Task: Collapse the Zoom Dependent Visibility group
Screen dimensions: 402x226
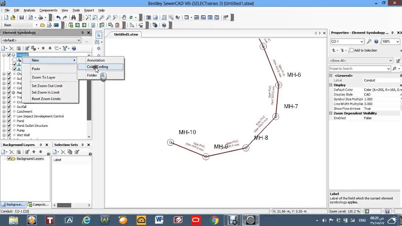Action: point(331,113)
